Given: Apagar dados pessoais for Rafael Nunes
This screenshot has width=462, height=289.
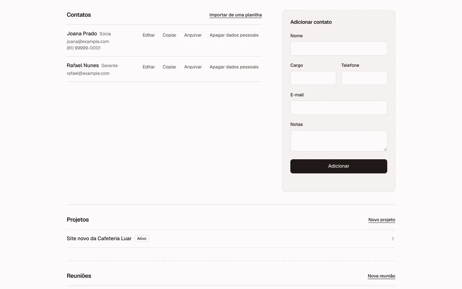Looking at the screenshot, I should coord(234,67).
